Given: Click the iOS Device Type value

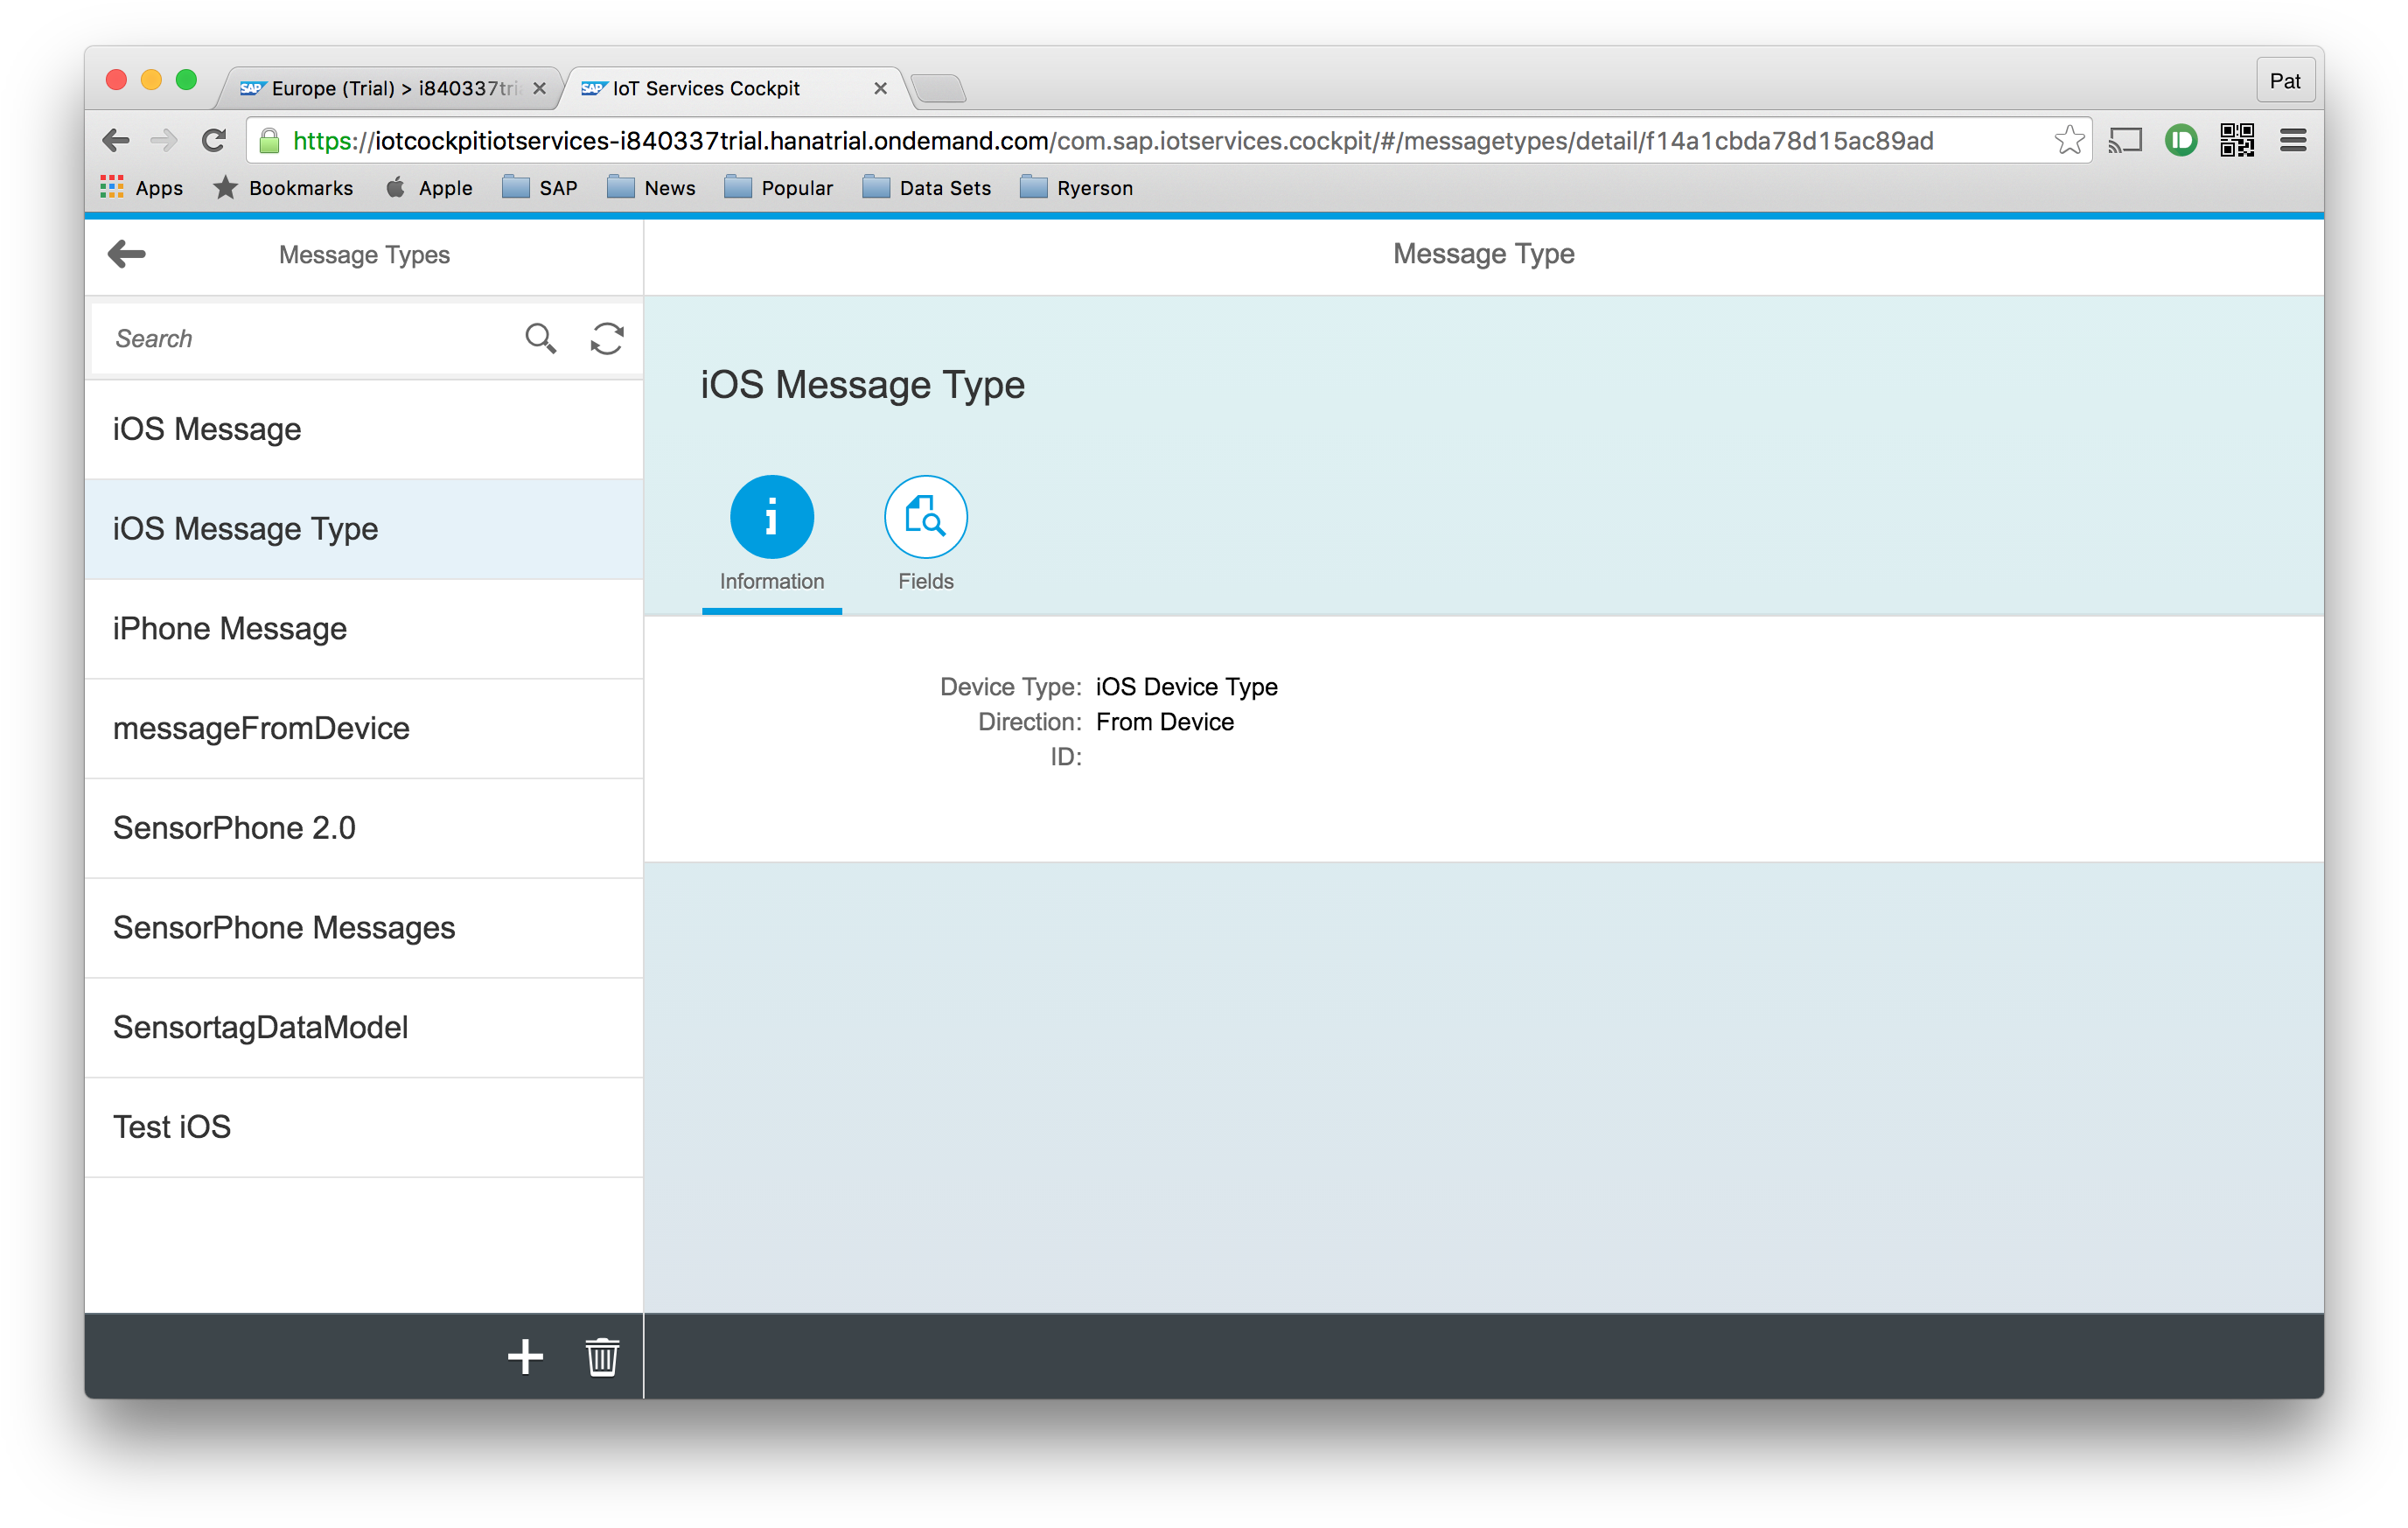Looking at the screenshot, I should [x=1187, y=687].
